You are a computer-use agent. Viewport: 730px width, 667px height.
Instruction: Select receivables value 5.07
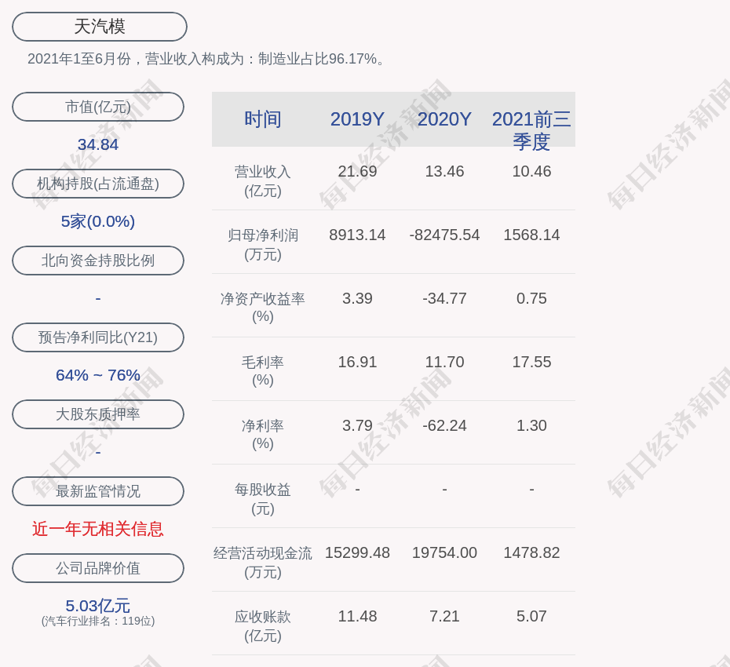click(531, 616)
